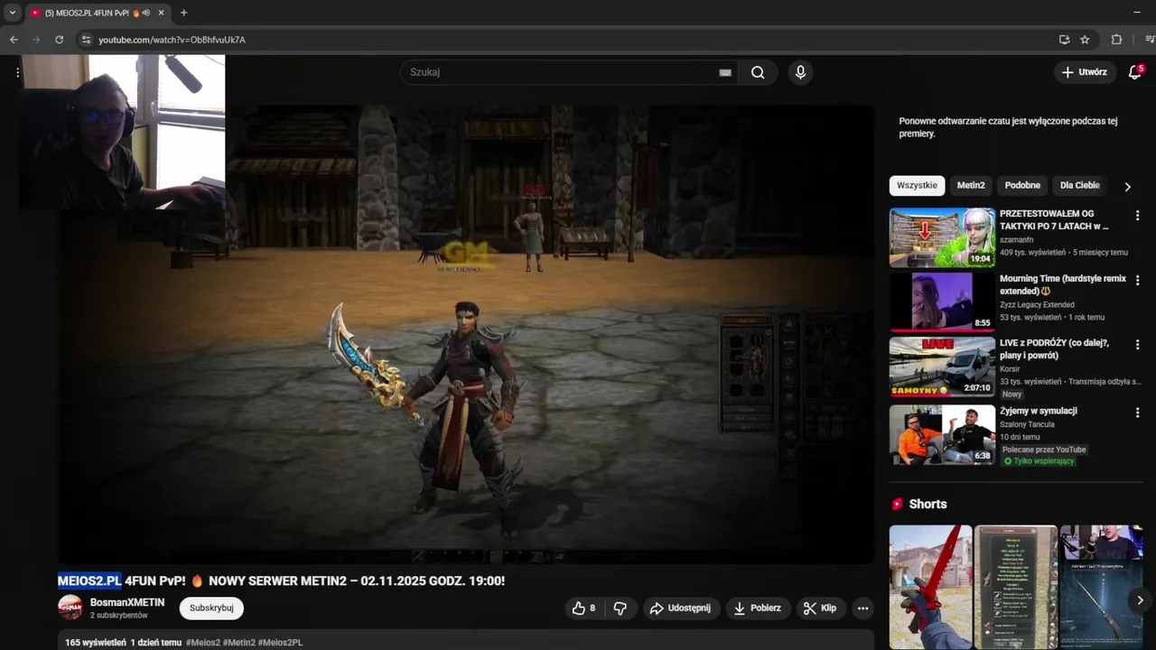Install app icon in address bar
Screen dimensions: 1156x650
pyautogui.click(x=1064, y=40)
